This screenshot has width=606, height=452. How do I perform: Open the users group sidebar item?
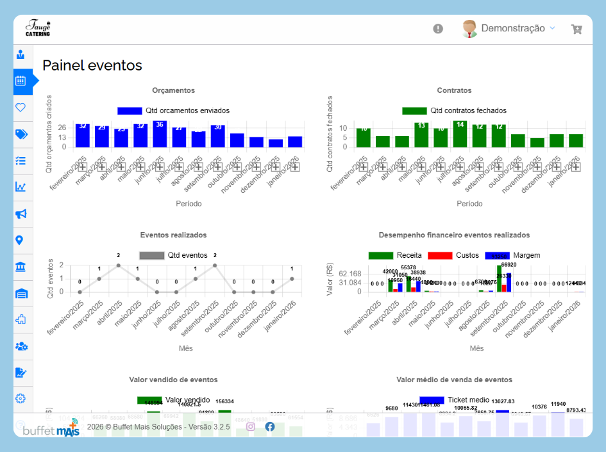(21, 346)
